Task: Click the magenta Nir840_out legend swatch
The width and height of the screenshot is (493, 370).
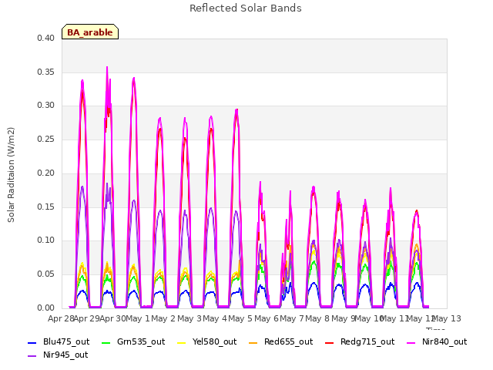Action: pyautogui.click(x=411, y=342)
